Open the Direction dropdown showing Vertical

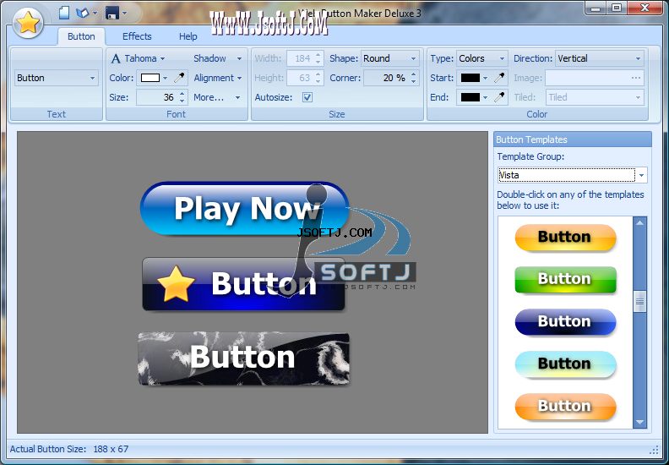[599, 58]
